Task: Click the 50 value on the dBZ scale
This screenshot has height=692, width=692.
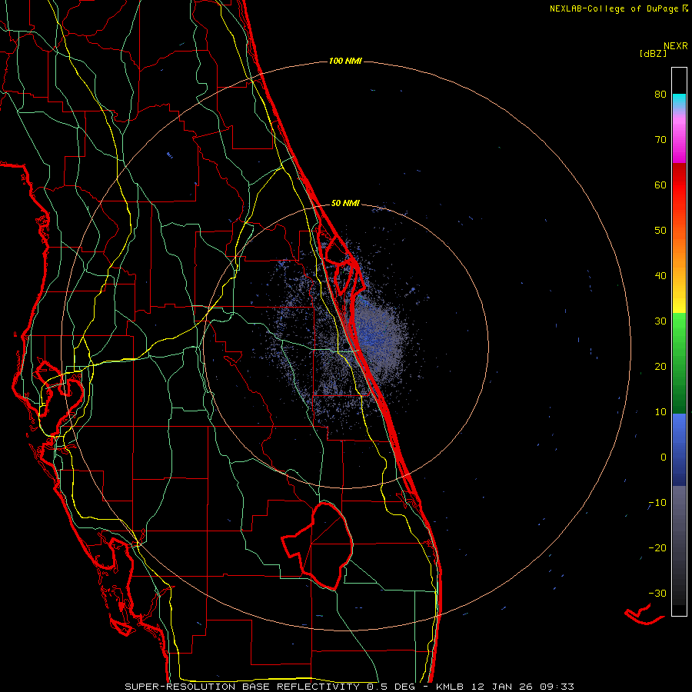Action: tap(660, 231)
